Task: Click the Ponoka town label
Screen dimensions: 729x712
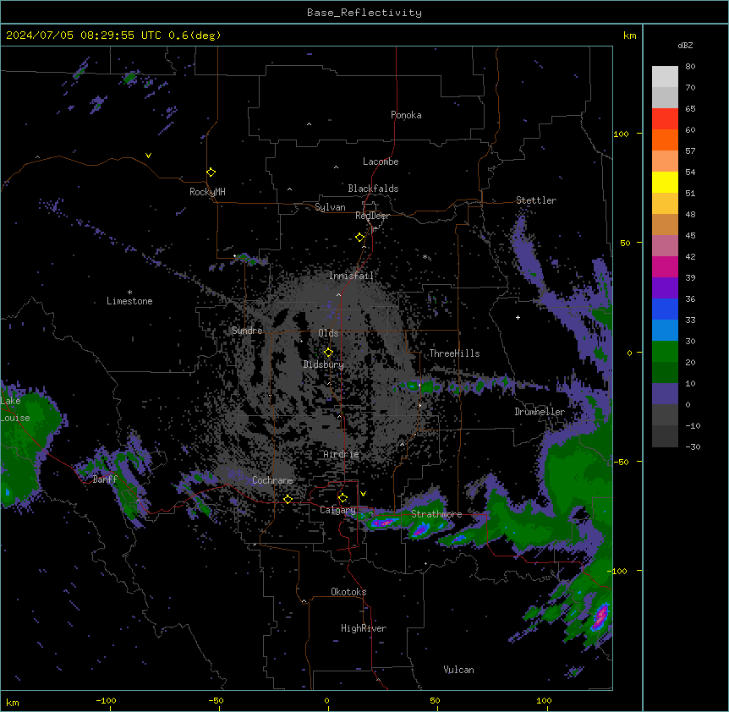Action: [406, 115]
